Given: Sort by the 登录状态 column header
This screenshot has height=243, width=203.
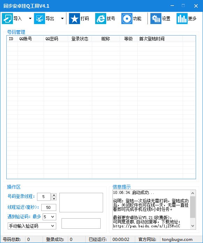Looking at the screenshot, I should pyautogui.click(x=80, y=39).
